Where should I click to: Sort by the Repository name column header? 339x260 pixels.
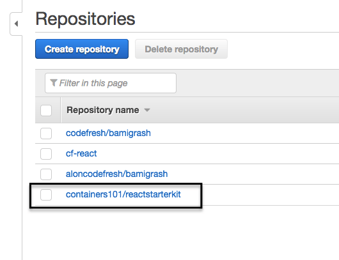pyautogui.click(x=103, y=110)
